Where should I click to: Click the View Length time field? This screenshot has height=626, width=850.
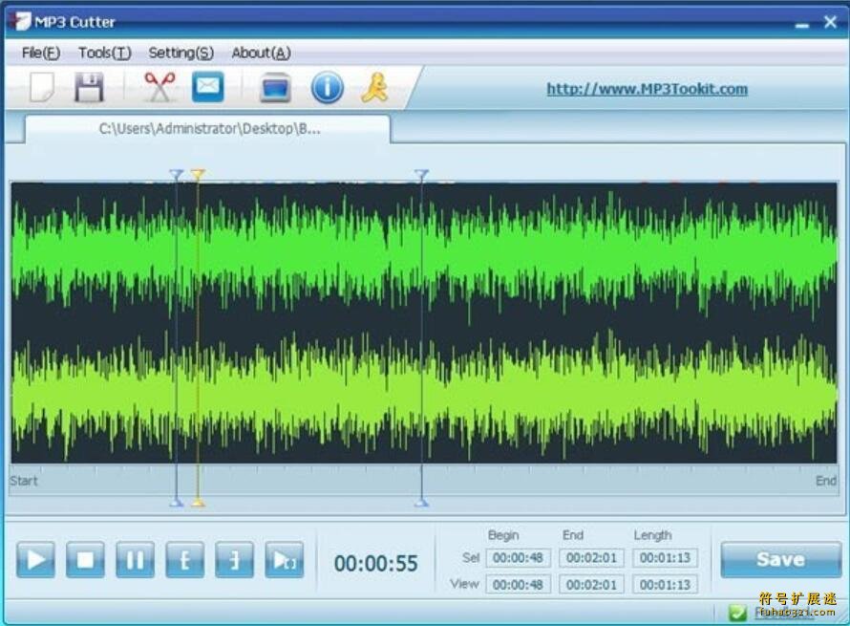coord(665,585)
